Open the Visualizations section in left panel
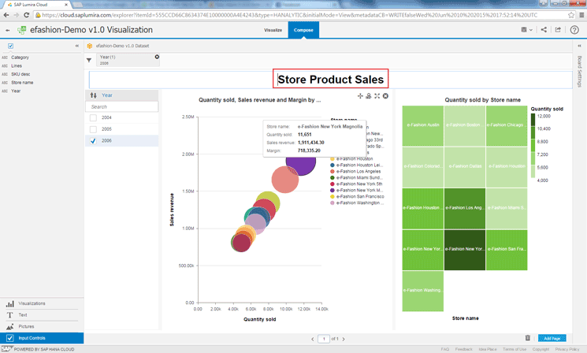 32,303
